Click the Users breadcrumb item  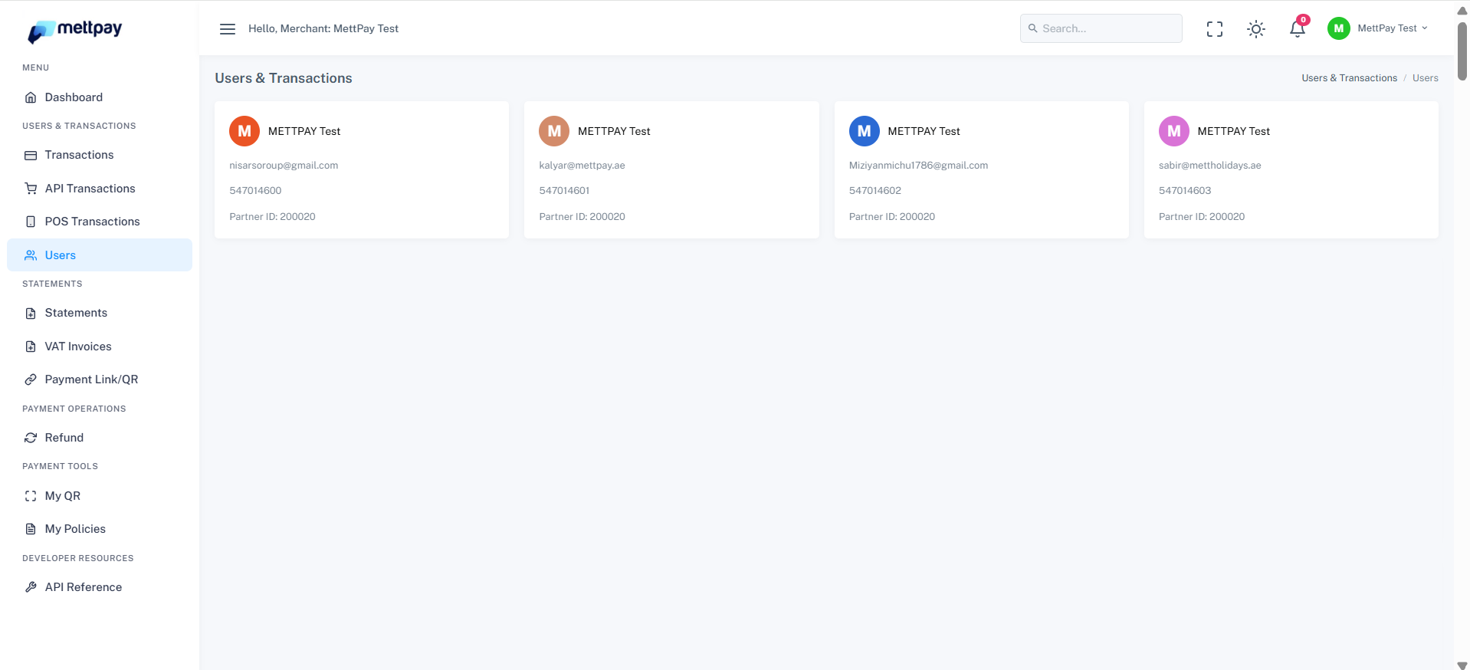pos(1425,78)
